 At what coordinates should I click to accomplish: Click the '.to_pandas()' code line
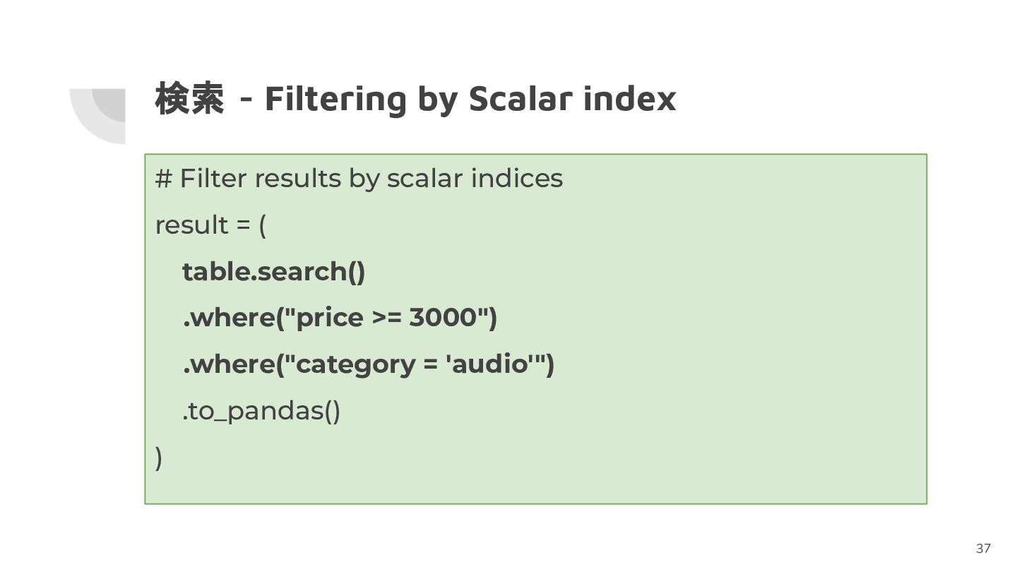[261, 411]
